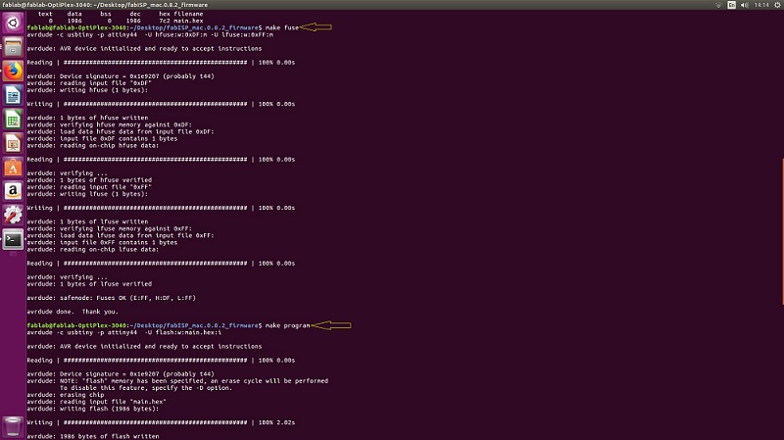Click 'erasing chip' output line
The width and height of the screenshot is (784, 440).
66,395
